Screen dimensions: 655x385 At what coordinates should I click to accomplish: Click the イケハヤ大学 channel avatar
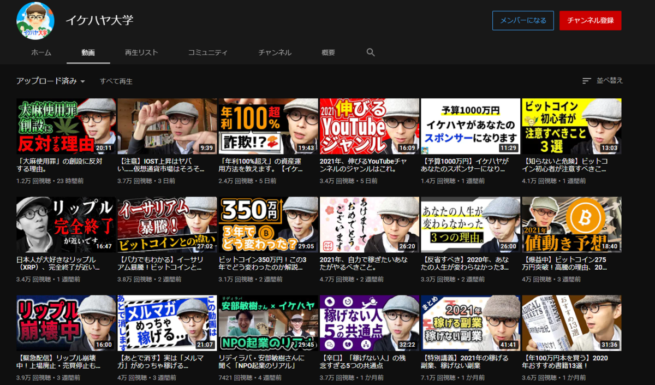pyautogui.click(x=35, y=21)
